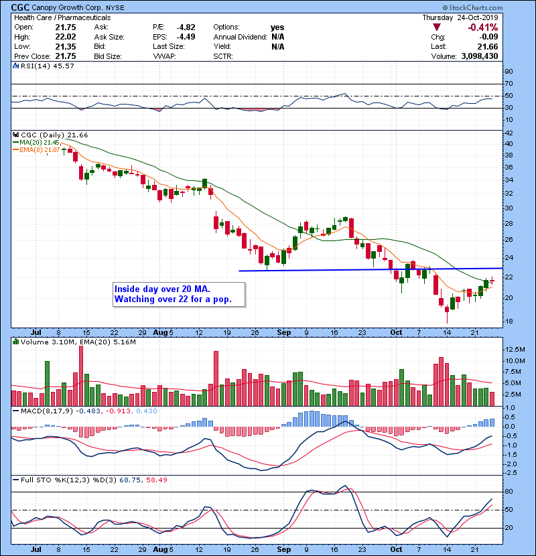Click the CGC (Daily) 21.66 chart title
This screenshot has height=556, width=536.
(54, 135)
